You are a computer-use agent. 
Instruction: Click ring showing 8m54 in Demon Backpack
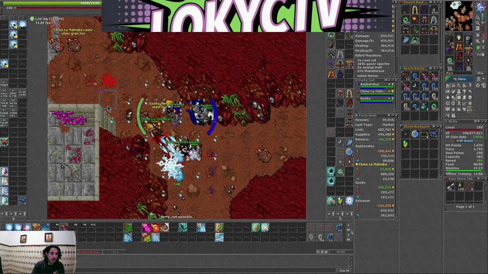click(415, 40)
